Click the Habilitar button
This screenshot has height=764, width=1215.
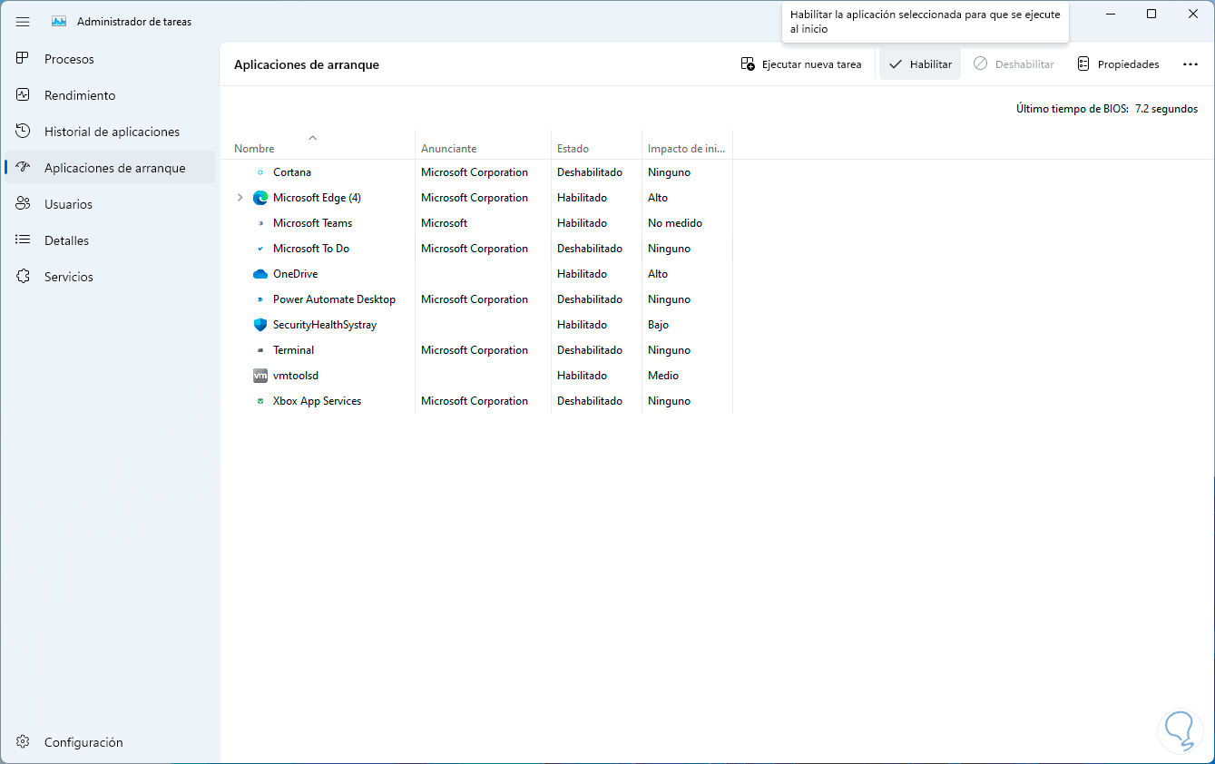(x=920, y=64)
